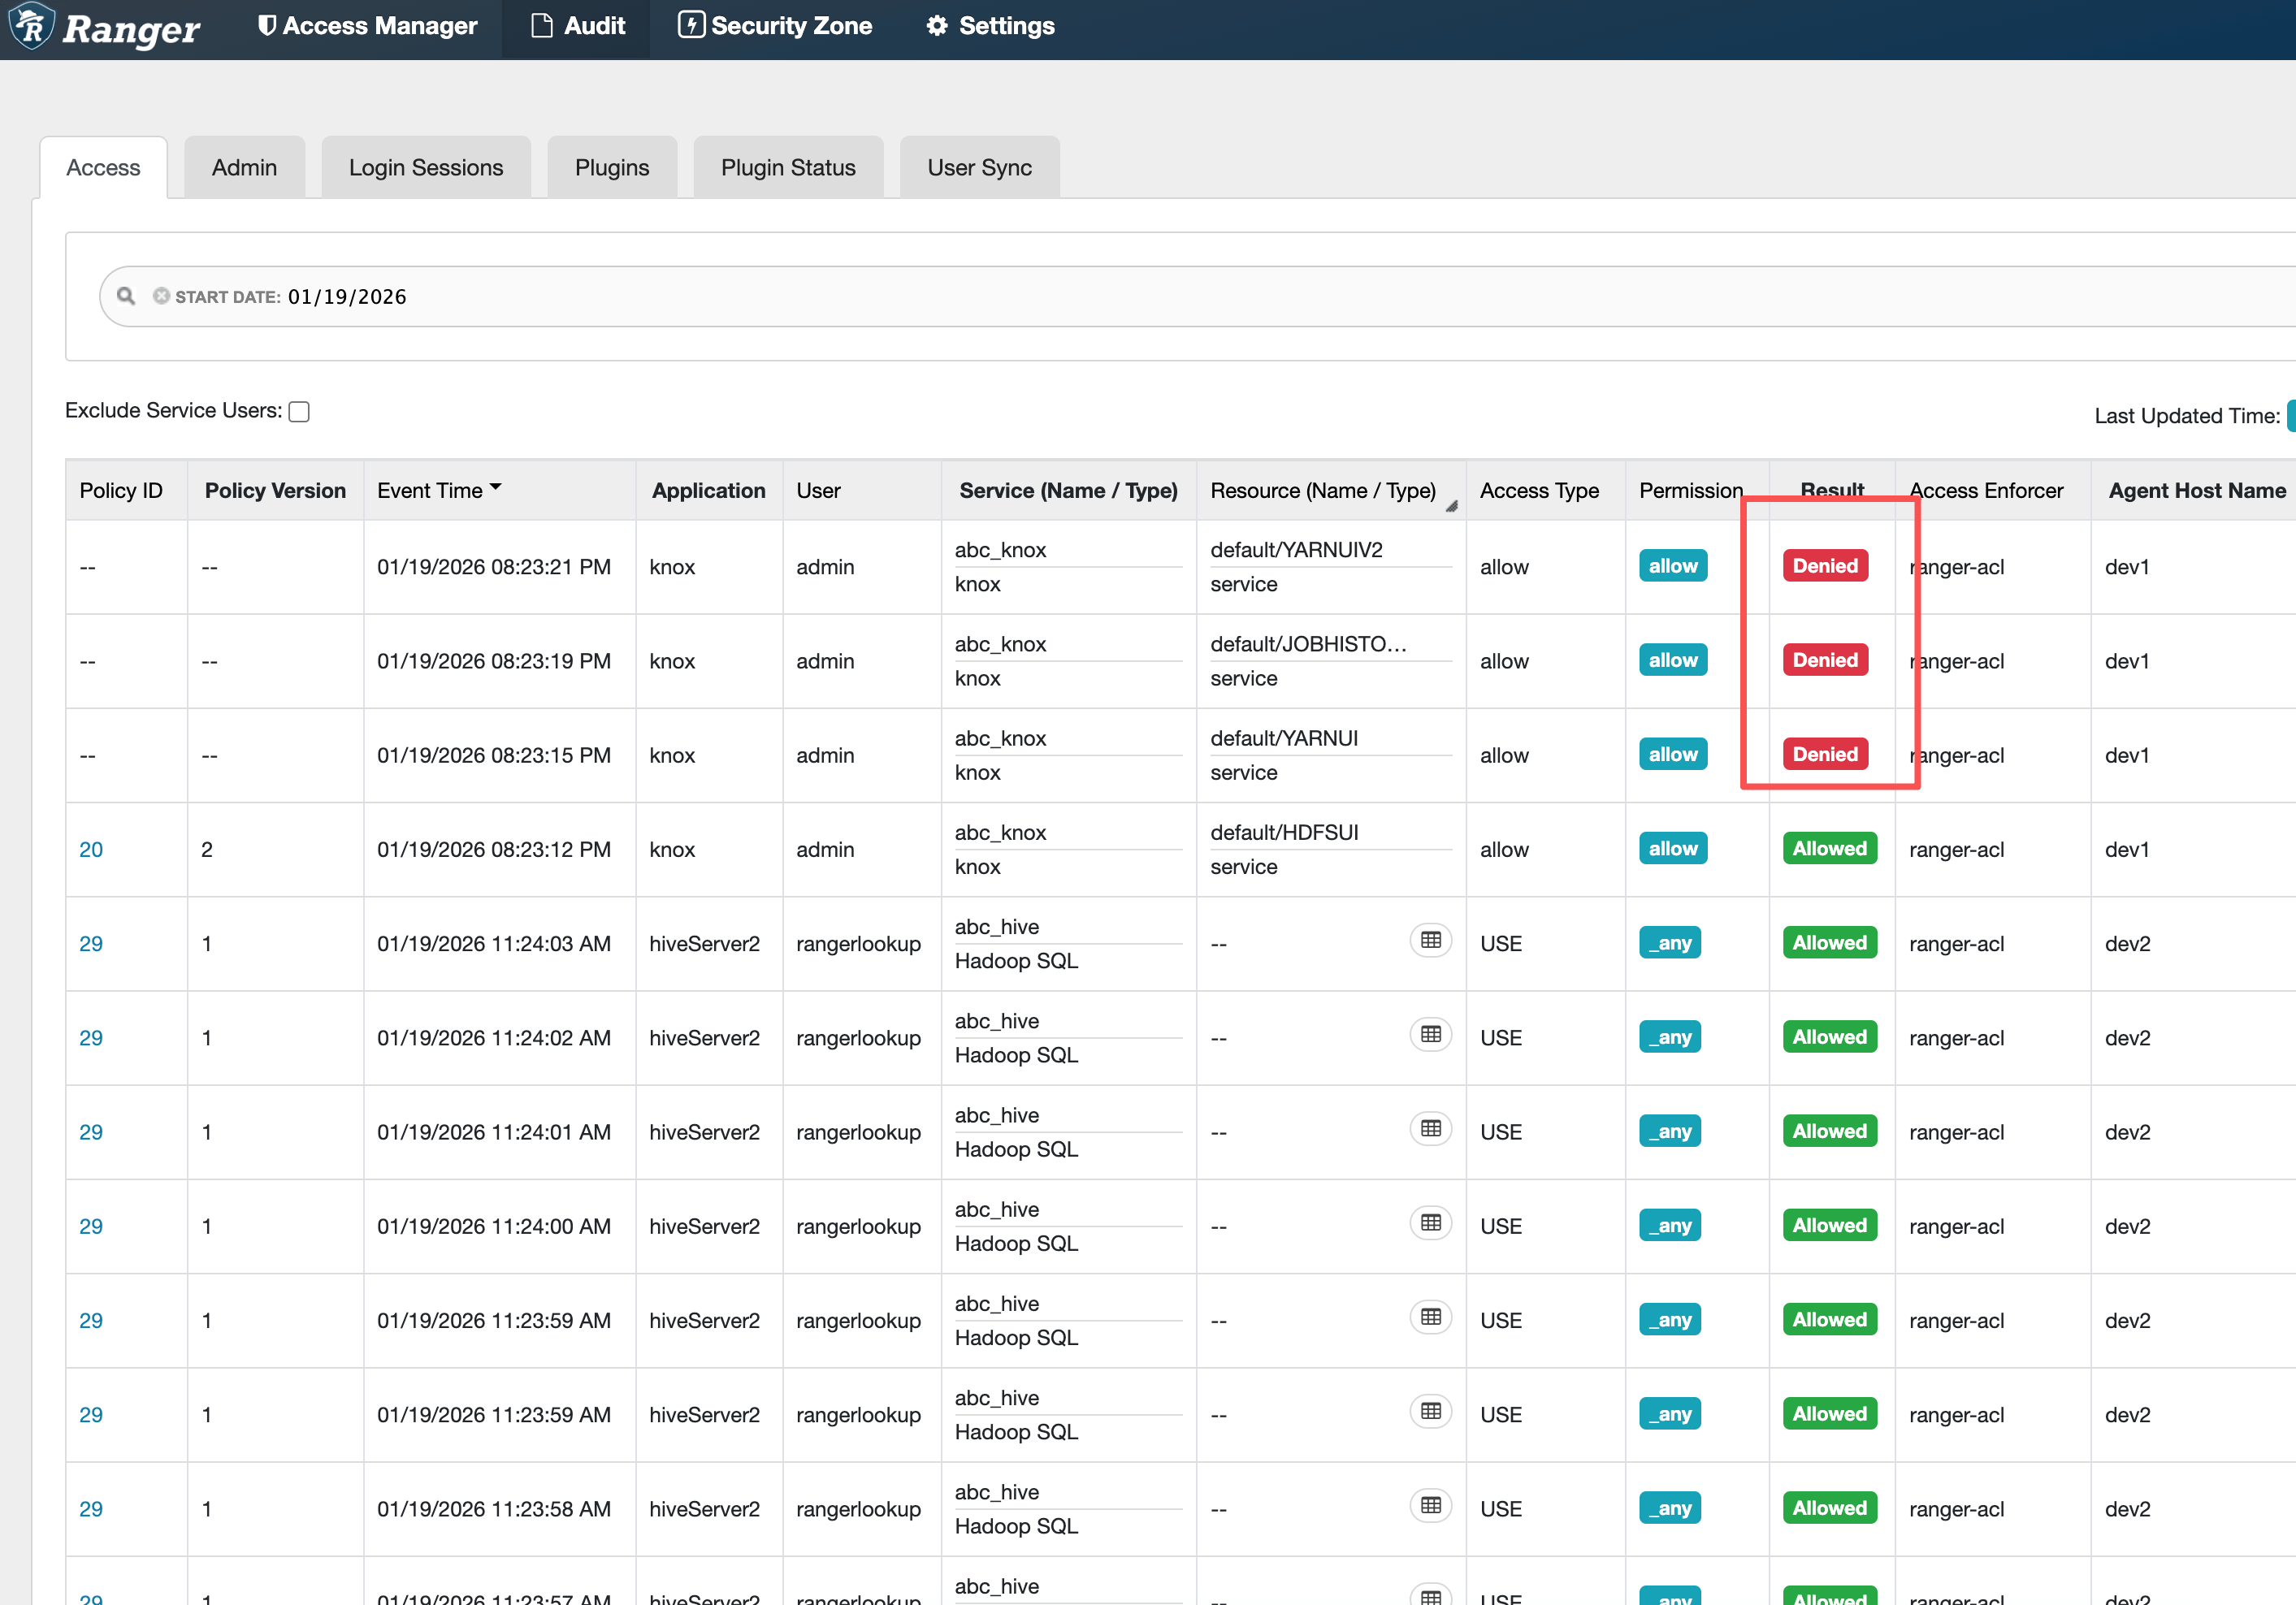Open table icon for 11:24:02 AM row

[x=1430, y=1034]
